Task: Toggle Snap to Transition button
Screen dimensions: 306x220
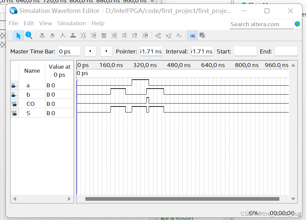Action: [192, 36]
